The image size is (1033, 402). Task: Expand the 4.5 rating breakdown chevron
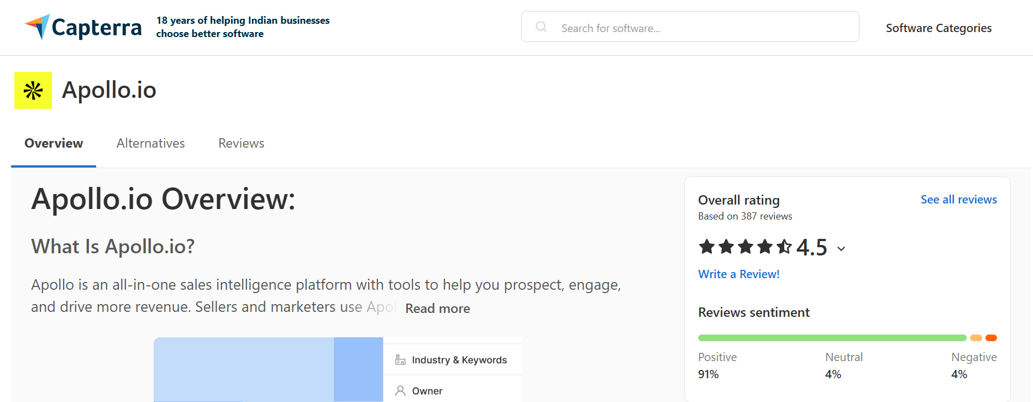pyautogui.click(x=841, y=249)
